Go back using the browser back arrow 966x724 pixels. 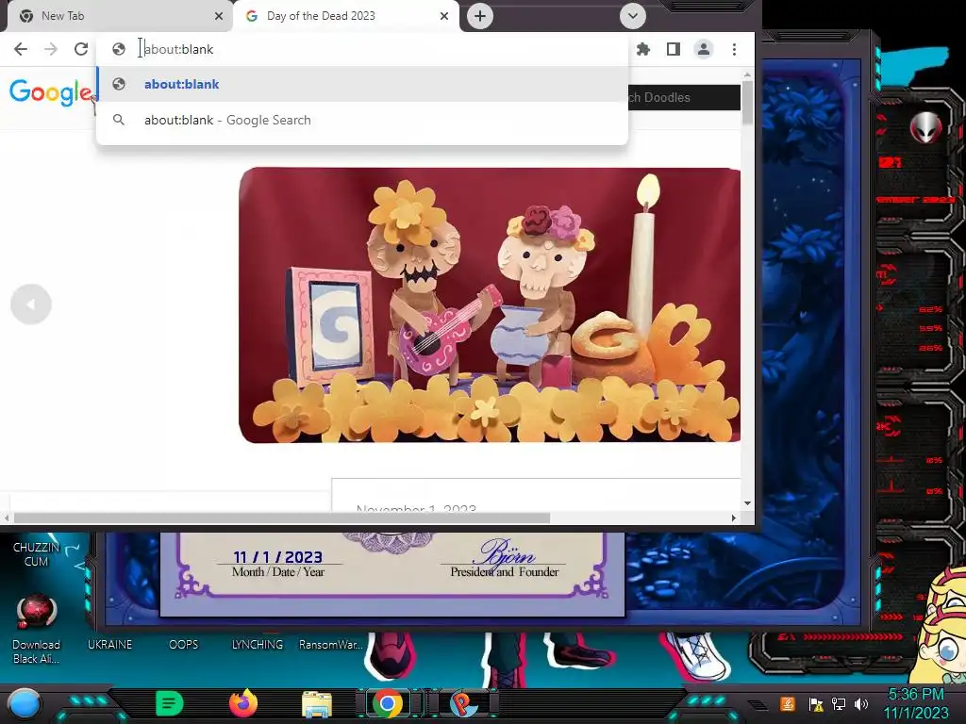21,49
